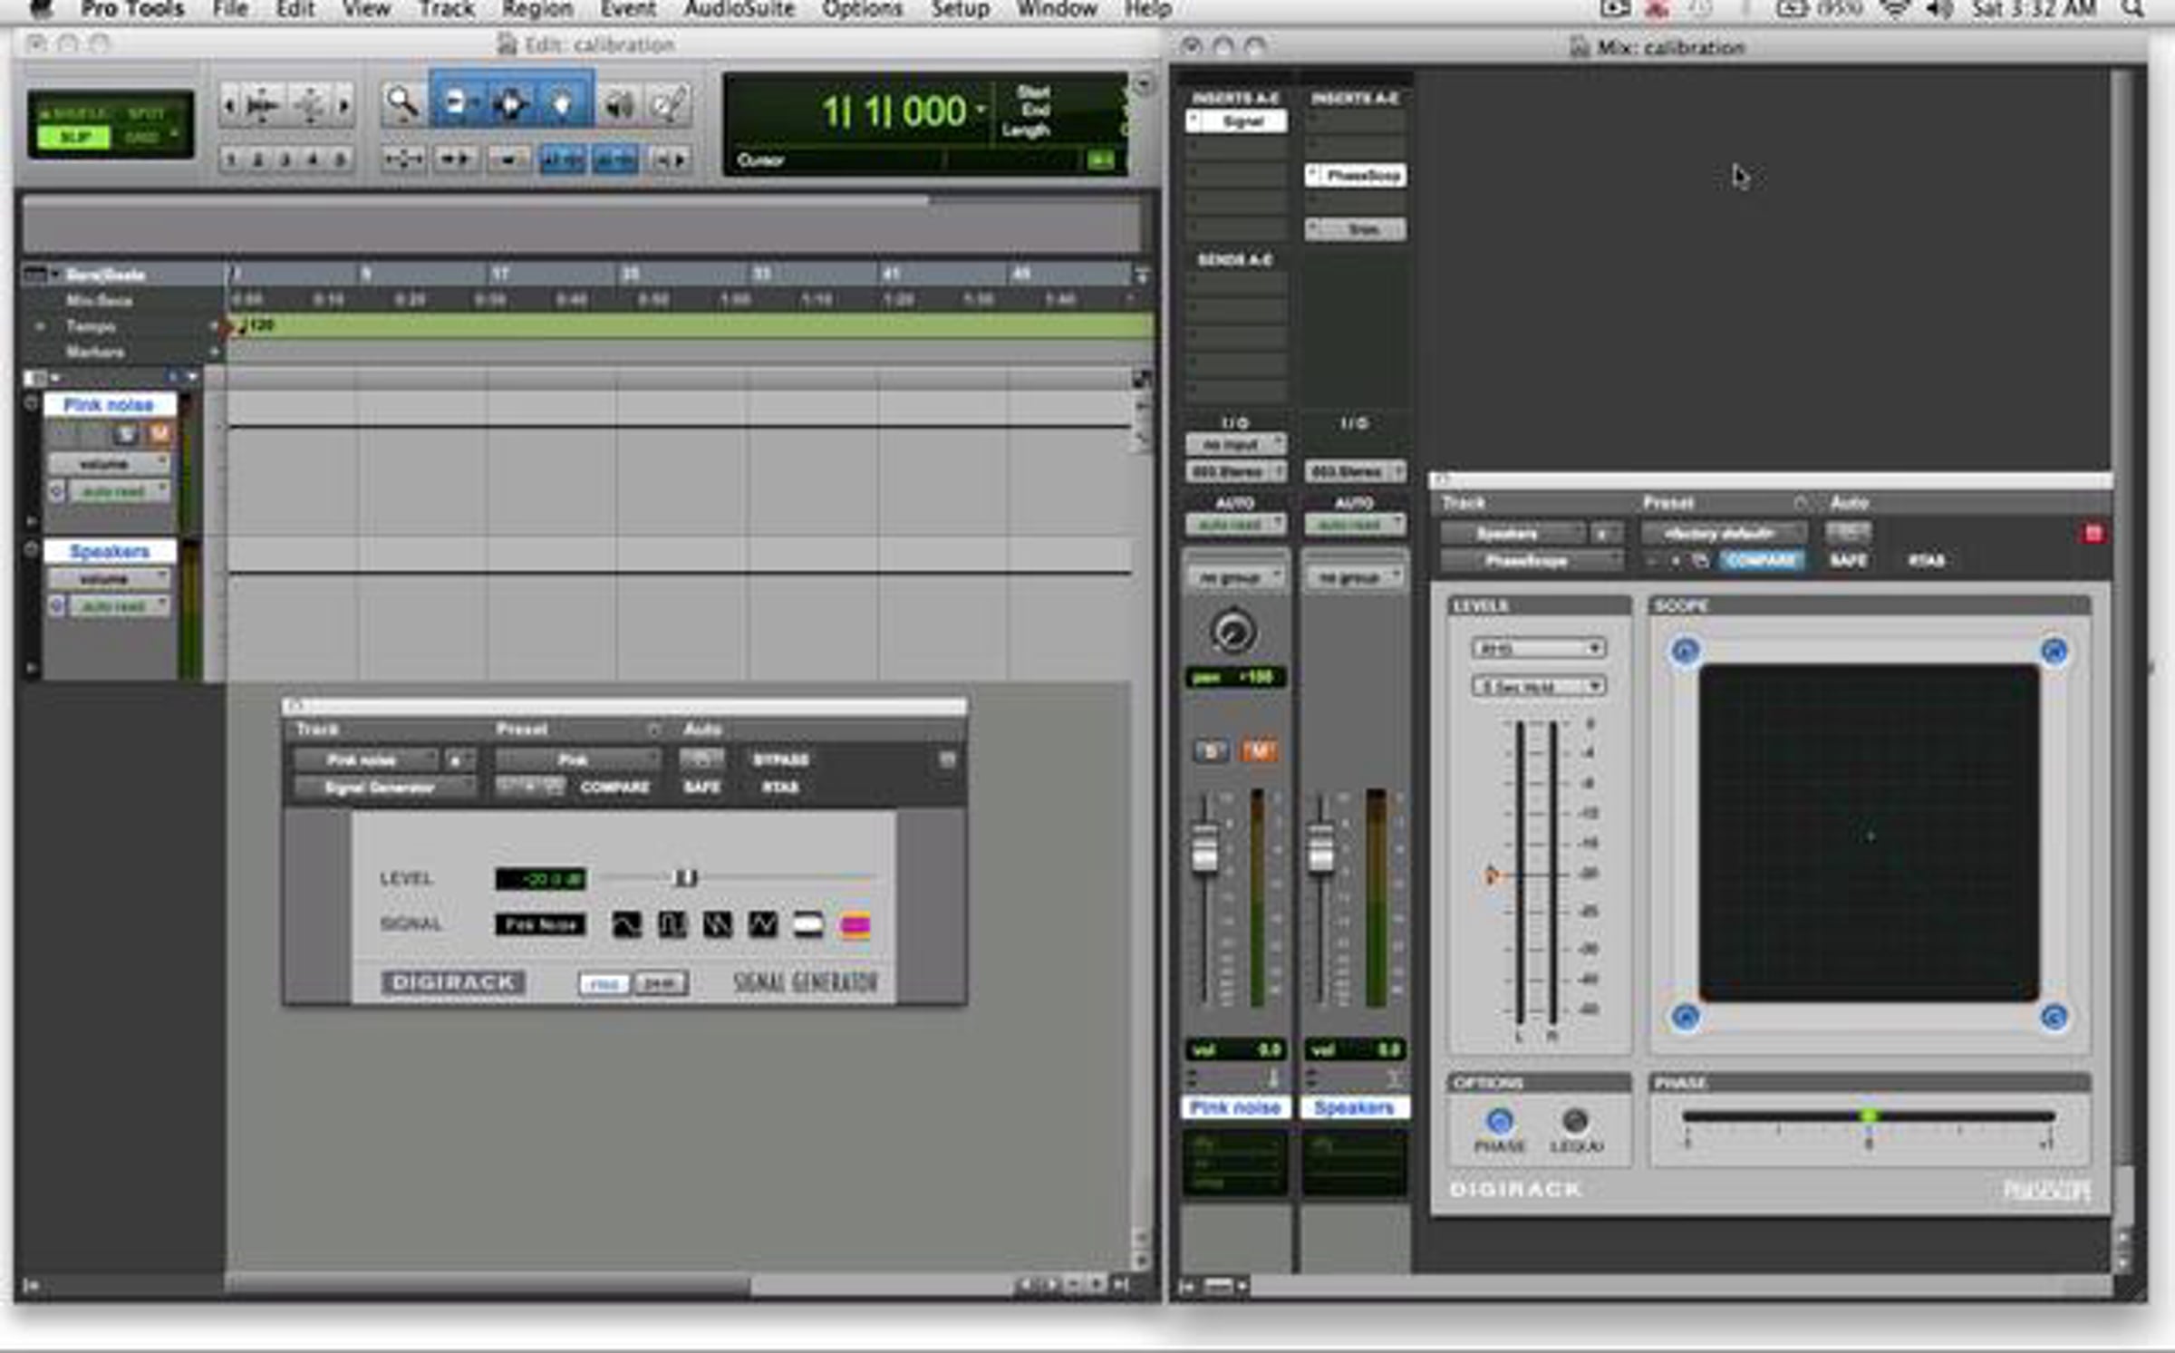2175x1353 pixels.
Task: Select the Selector tool
Action: pyautogui.click(x=510, y=104)
